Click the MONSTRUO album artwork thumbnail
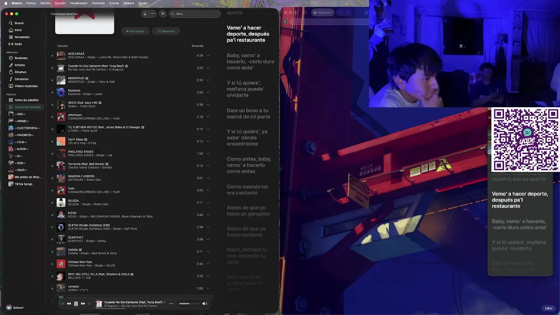 (x=61, y=80)
